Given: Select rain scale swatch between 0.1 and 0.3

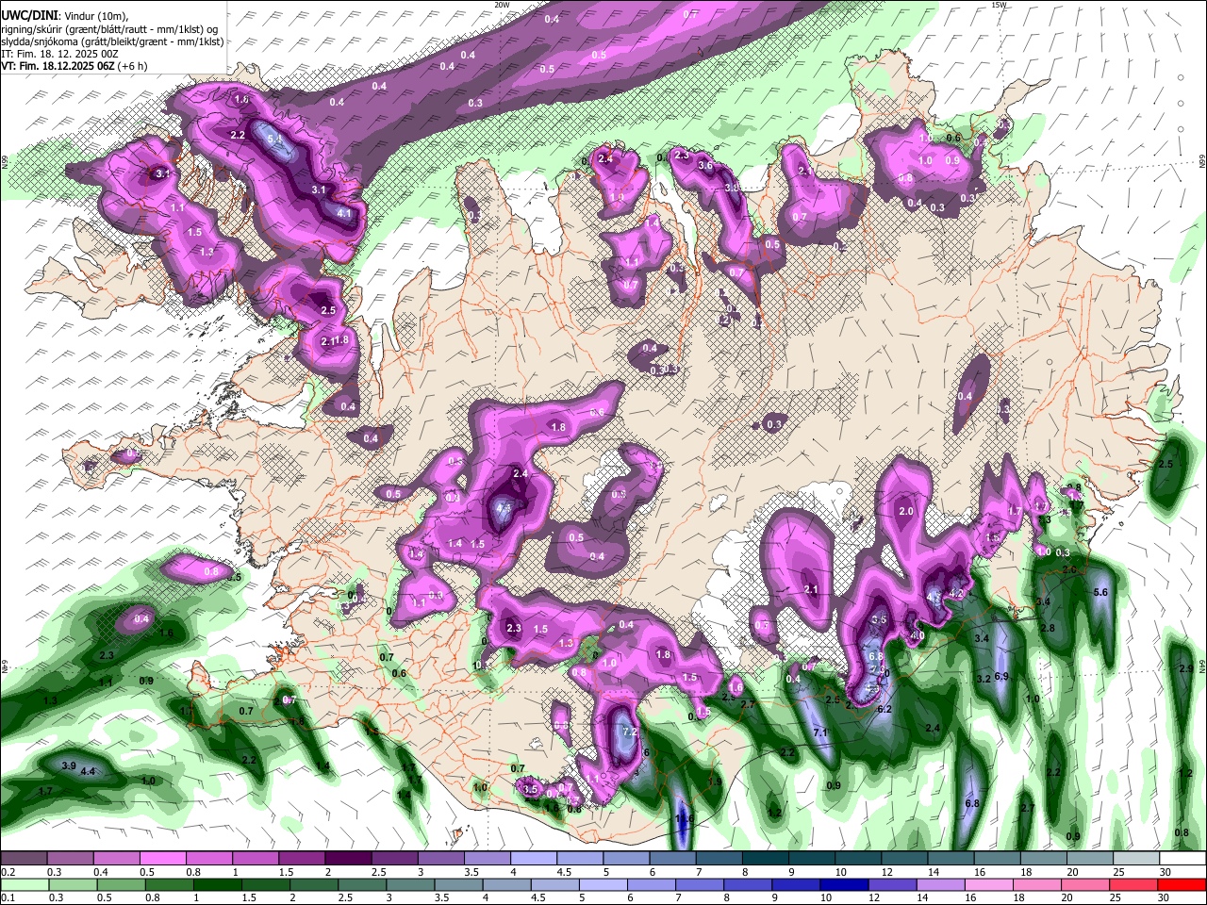Looking at the screenshot, I should [x=25, y=884].
